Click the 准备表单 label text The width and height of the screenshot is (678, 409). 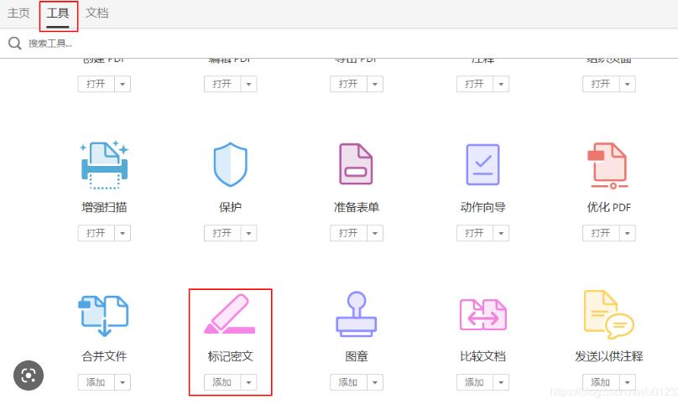[357, 207]
